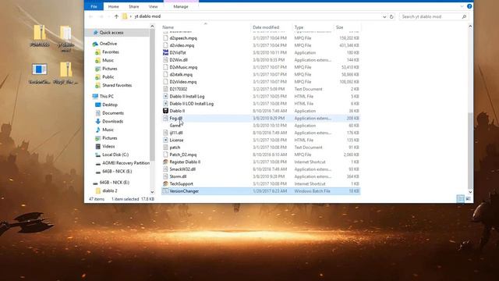This screenshot has width=499, height=281.
Task: Click the Documents icon in sidebar
Action: tap(98, 113)
